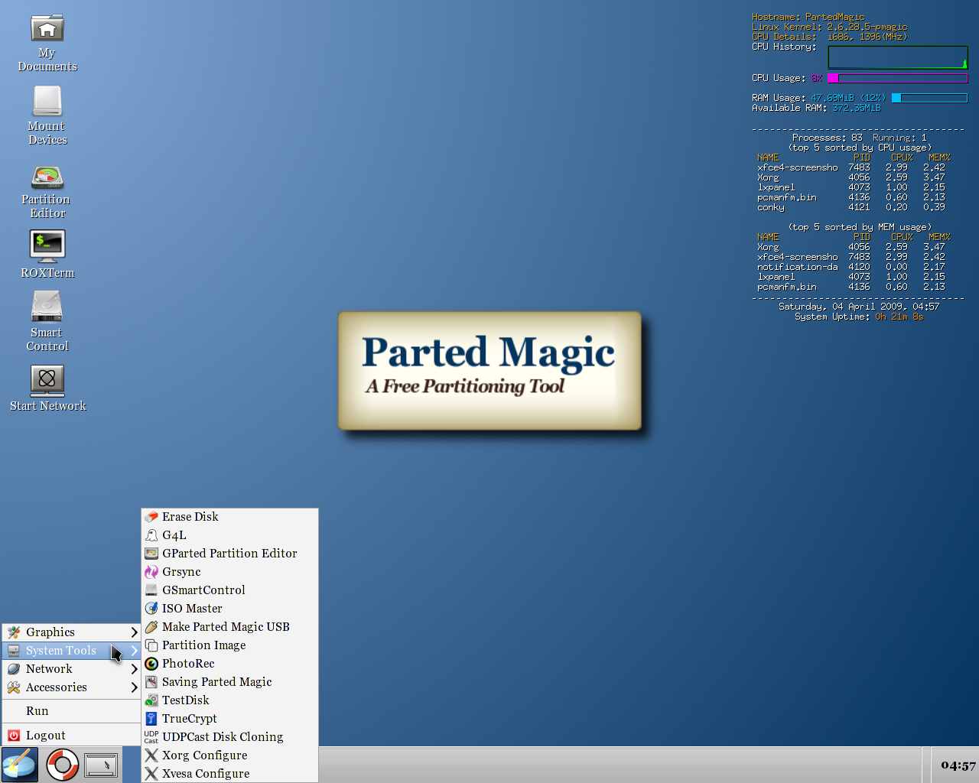Click the G4L penguin icon
Image resolution: width=979 pixels, height=783 pixels.
151,535
